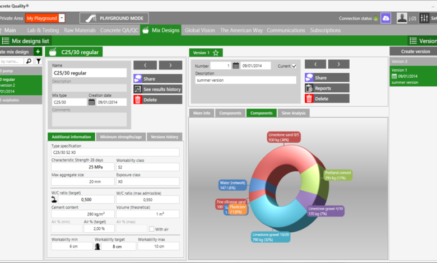The height and width of the screenshot is (263, 437).
Task: Open the Creation date calendar icon
Action: [x=91, y=102]
